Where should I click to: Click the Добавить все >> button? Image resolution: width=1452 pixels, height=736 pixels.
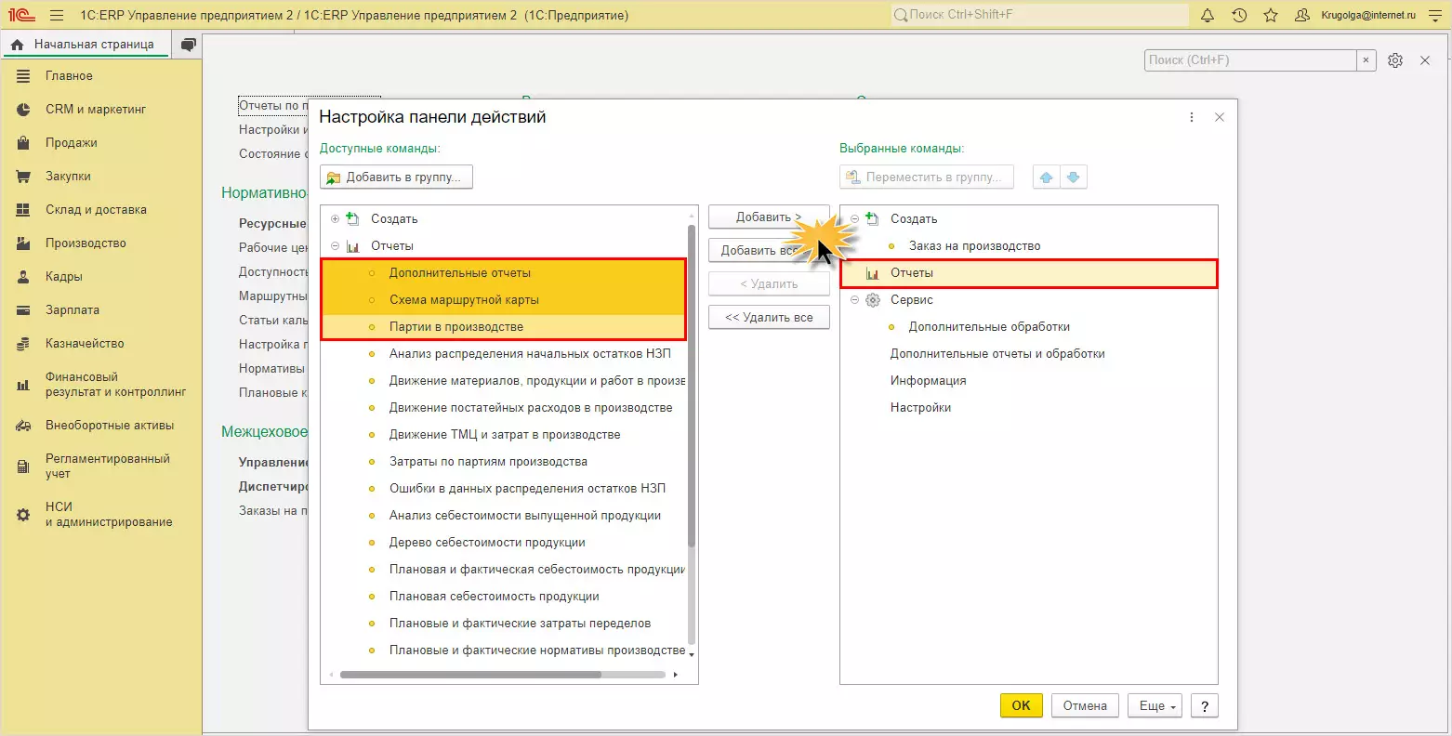[769, 251]
